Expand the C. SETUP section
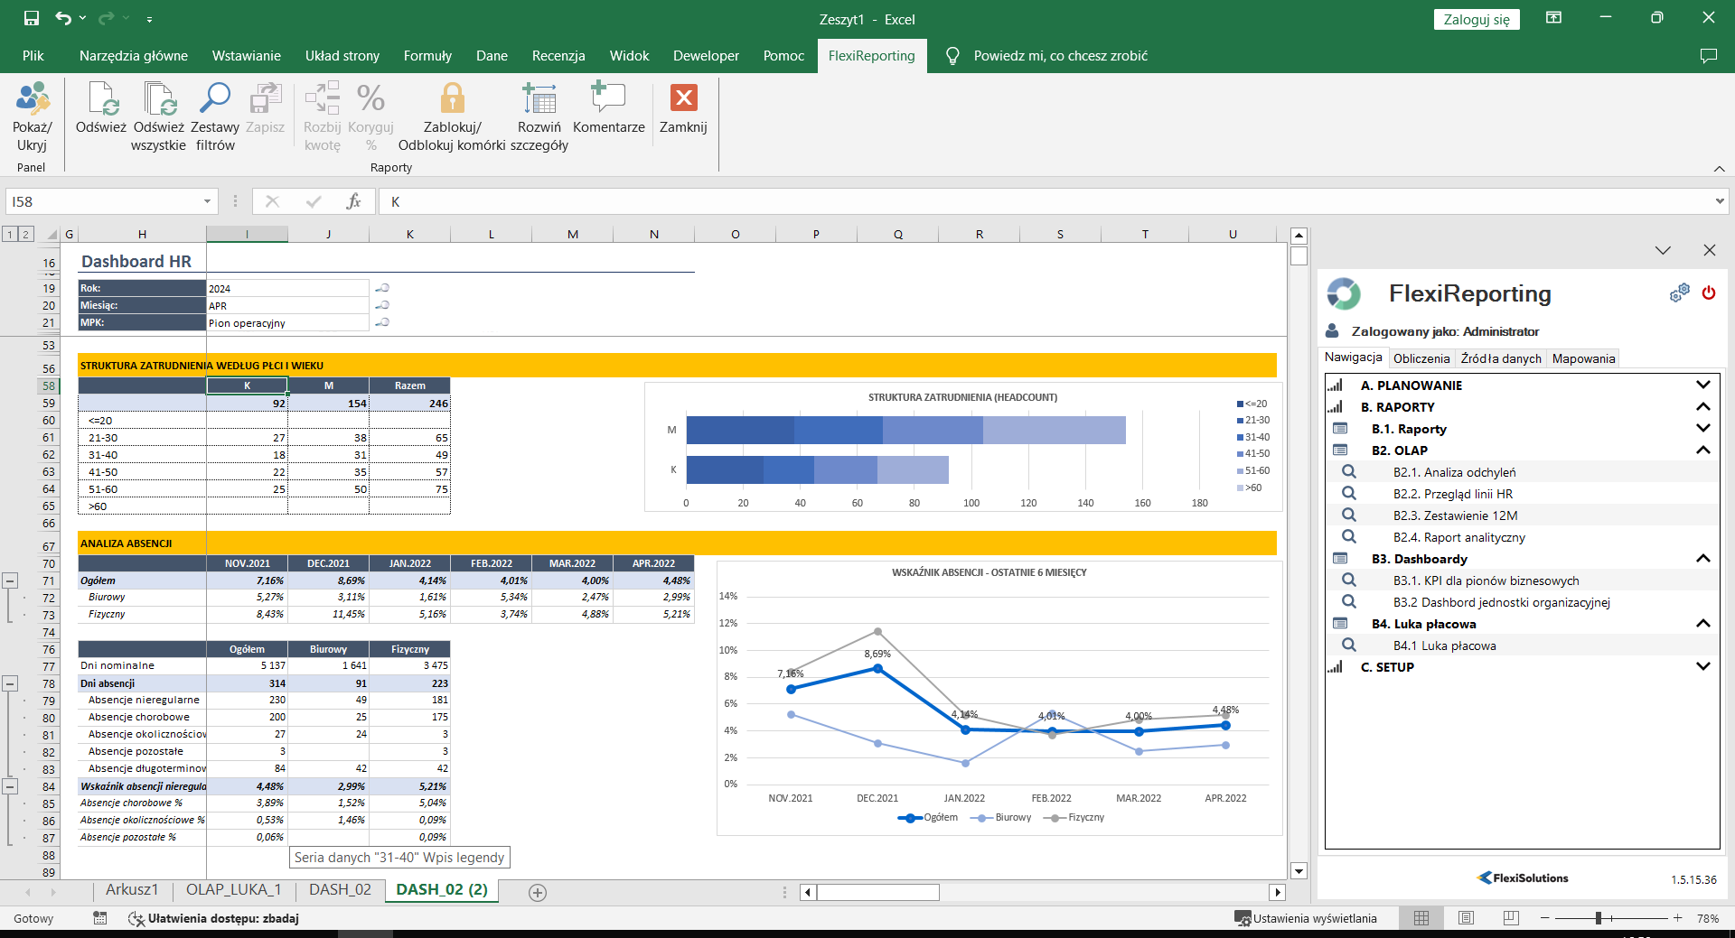 (1702, 667)
